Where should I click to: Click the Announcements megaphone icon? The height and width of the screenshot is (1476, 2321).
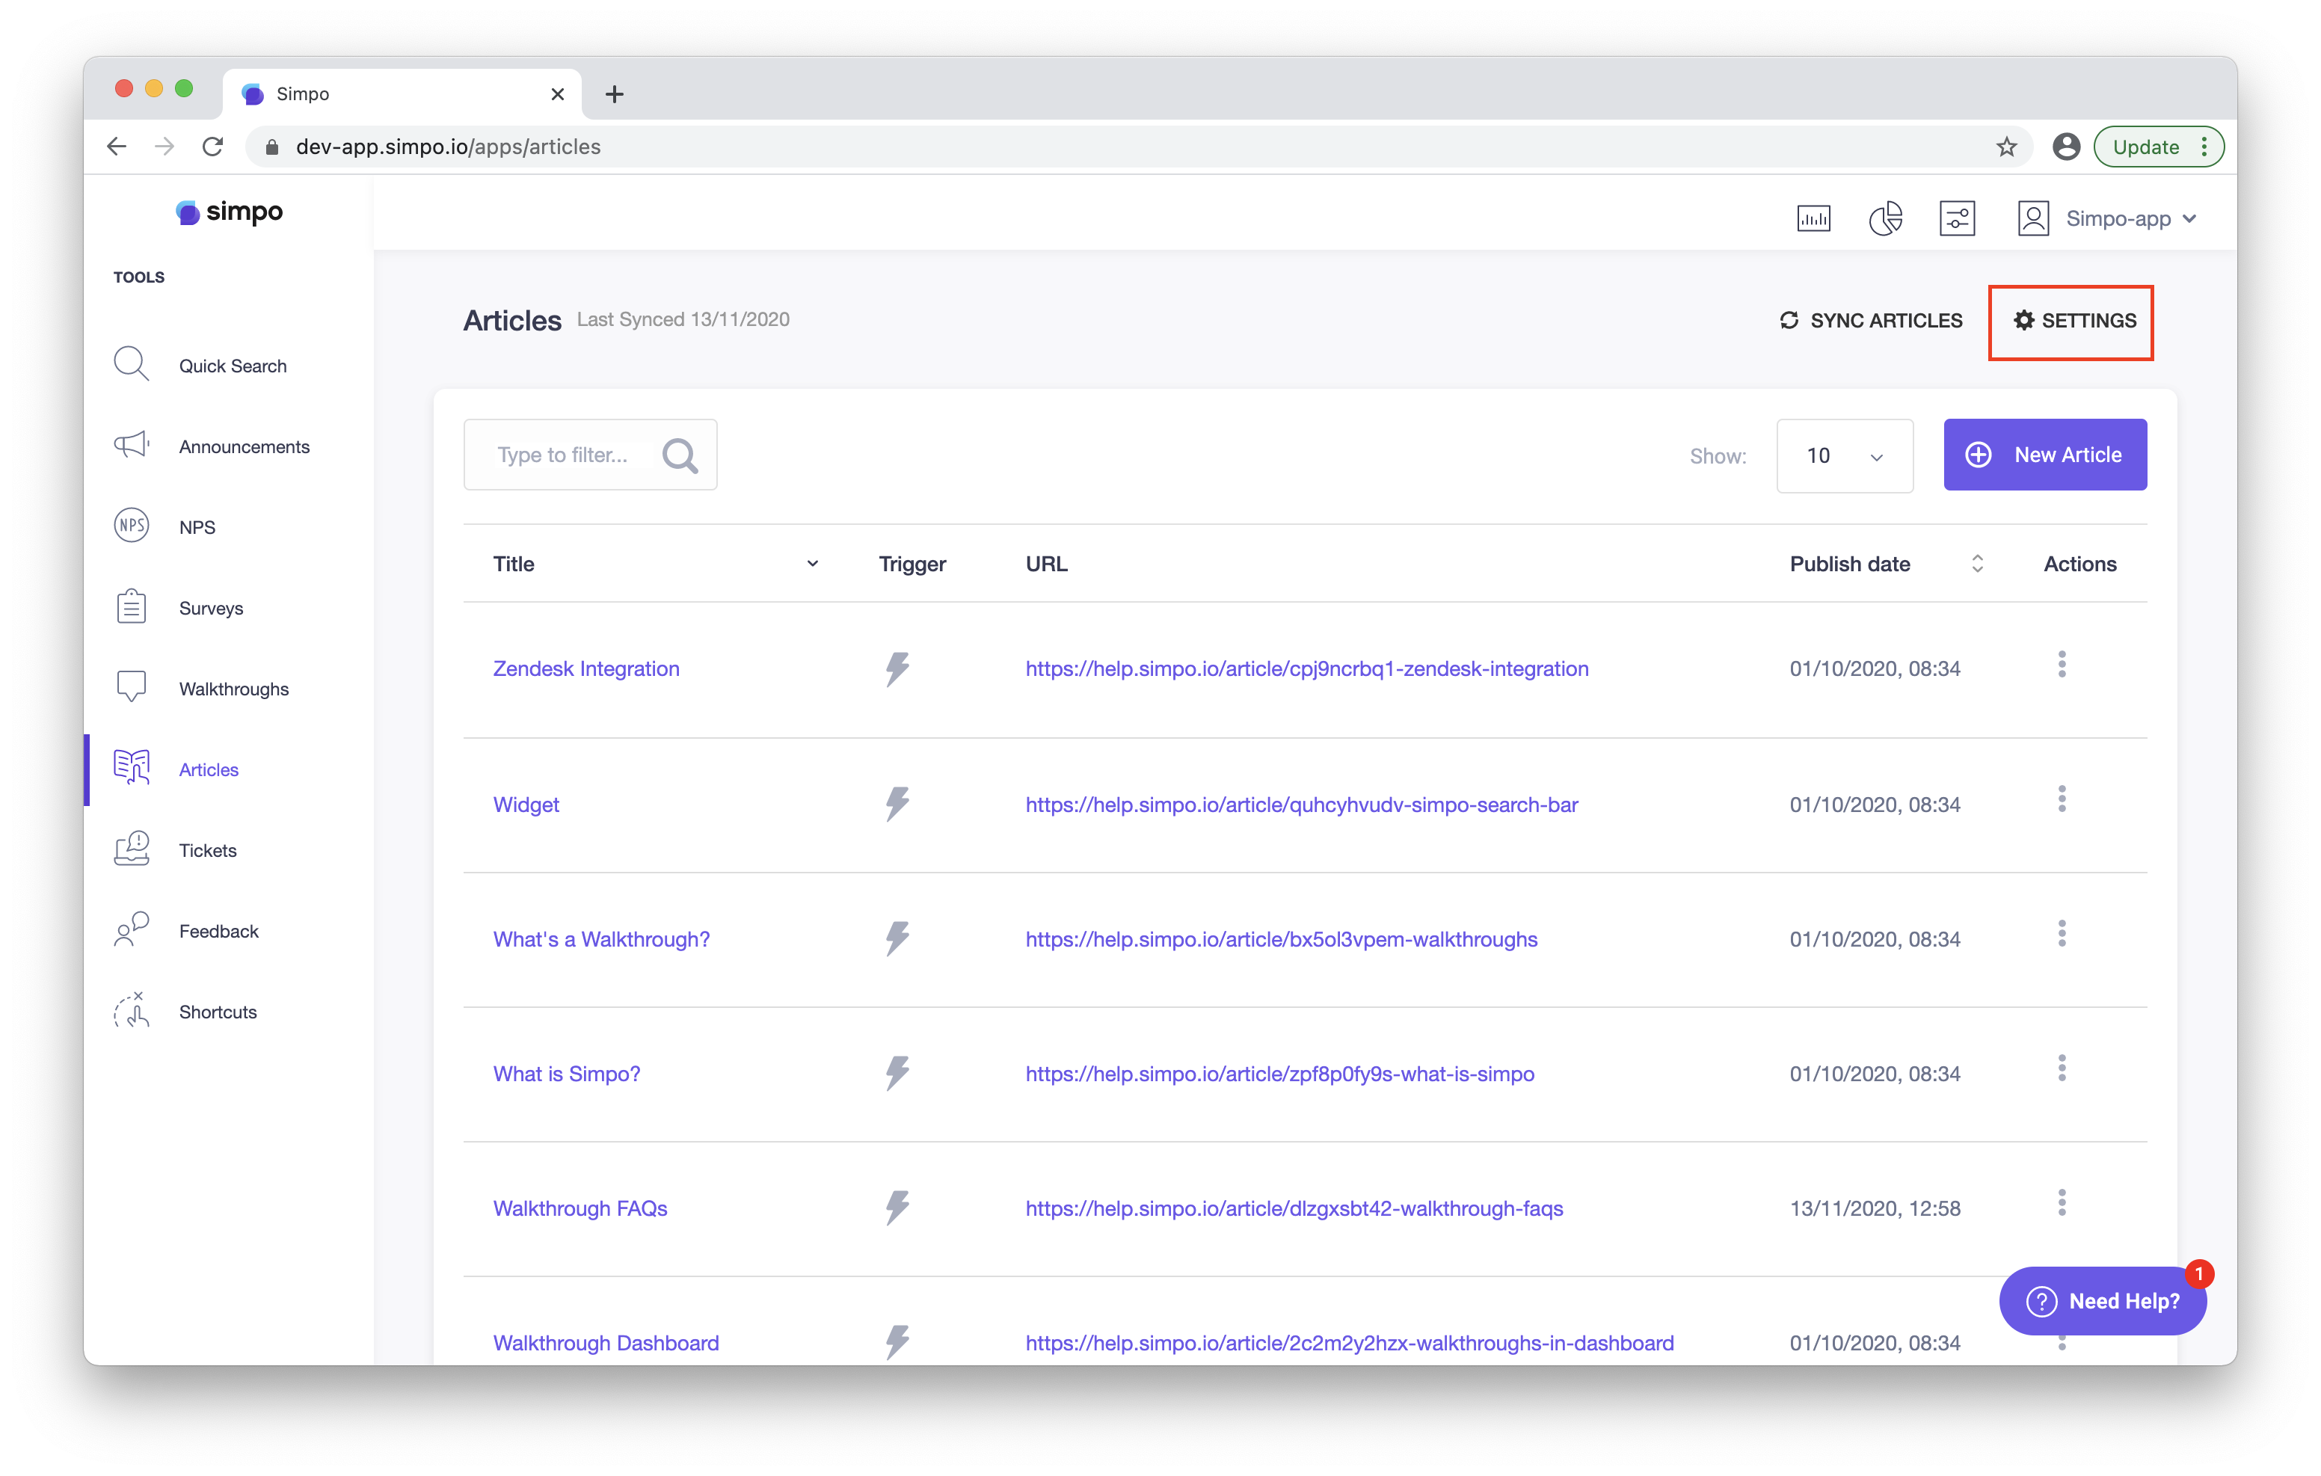point(131,446)
